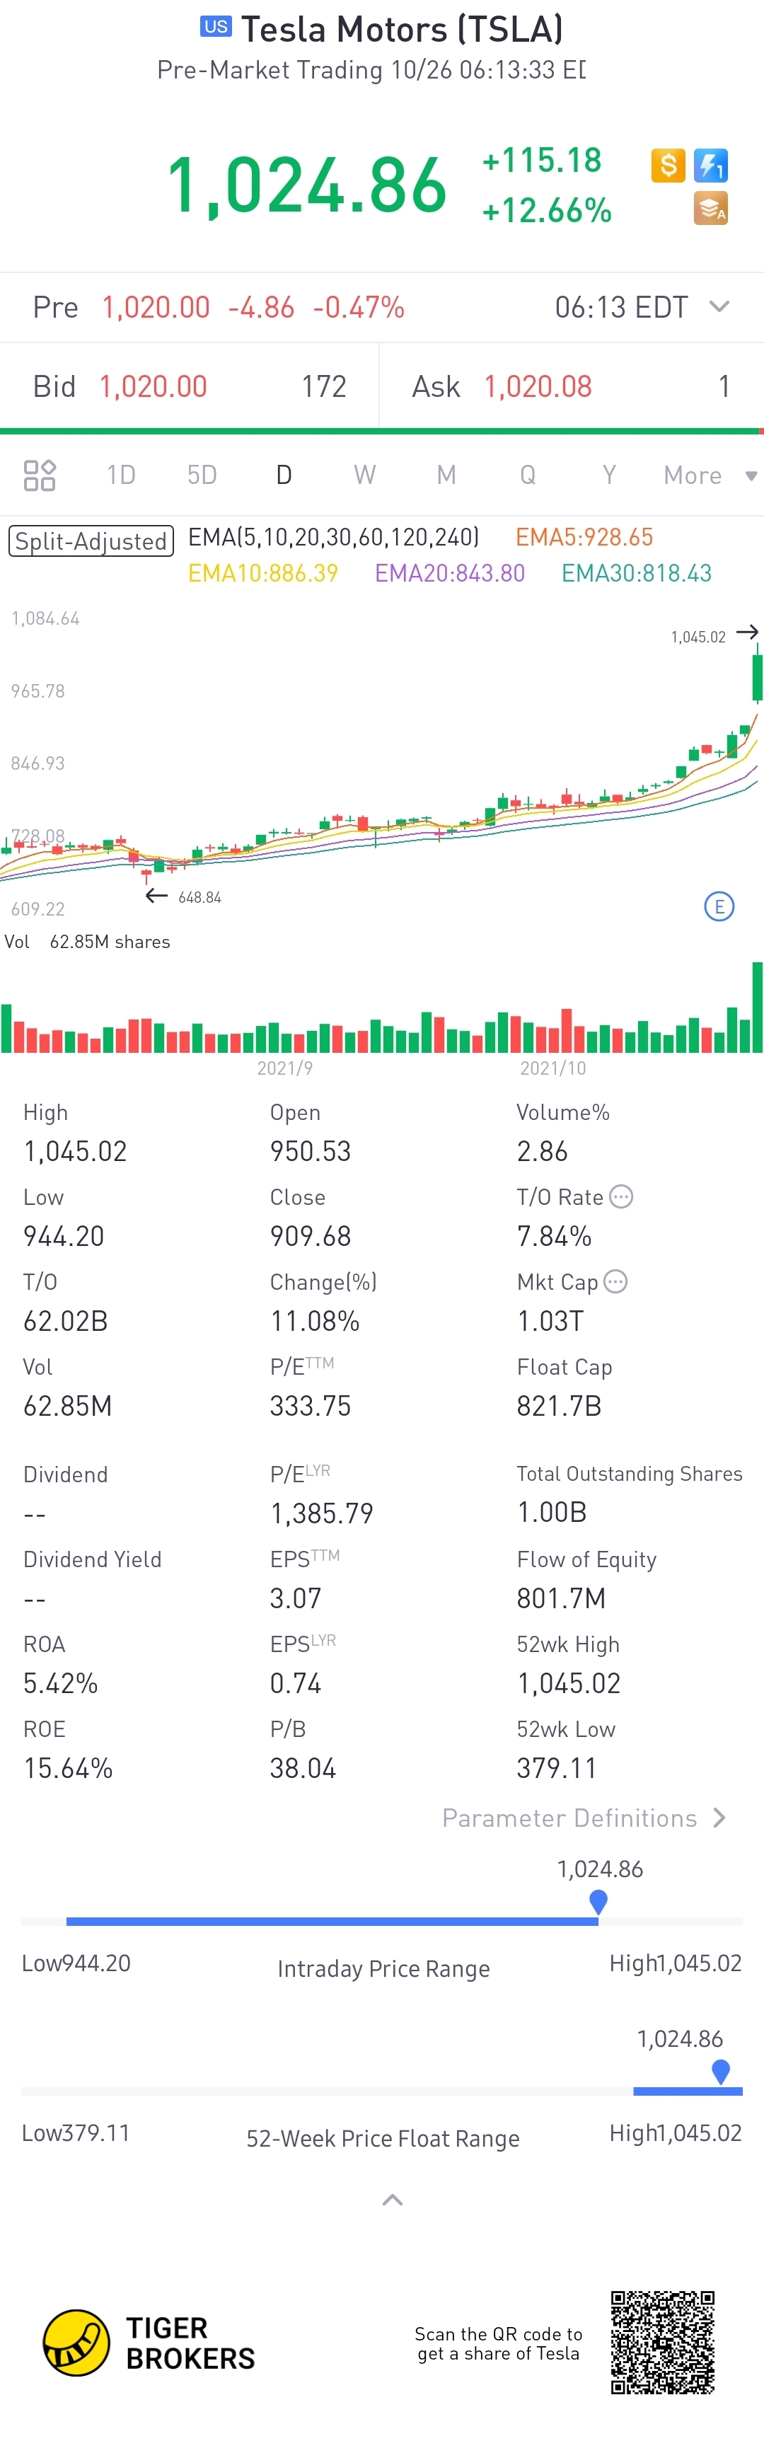Tap the orange stacked layers icon
764x2453 pixels.
pyautogui.click(x=711, y=209)
